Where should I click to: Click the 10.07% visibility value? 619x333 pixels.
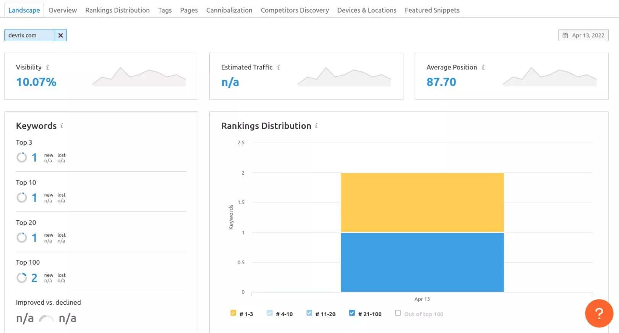36,82
